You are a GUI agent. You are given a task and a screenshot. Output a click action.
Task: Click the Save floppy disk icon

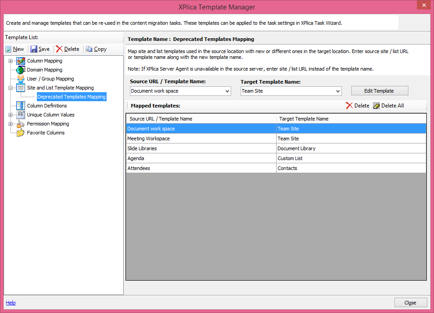[x=34, y=49]
